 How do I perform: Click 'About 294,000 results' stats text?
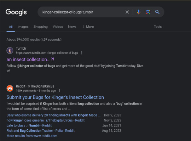(x=34, y=40)
